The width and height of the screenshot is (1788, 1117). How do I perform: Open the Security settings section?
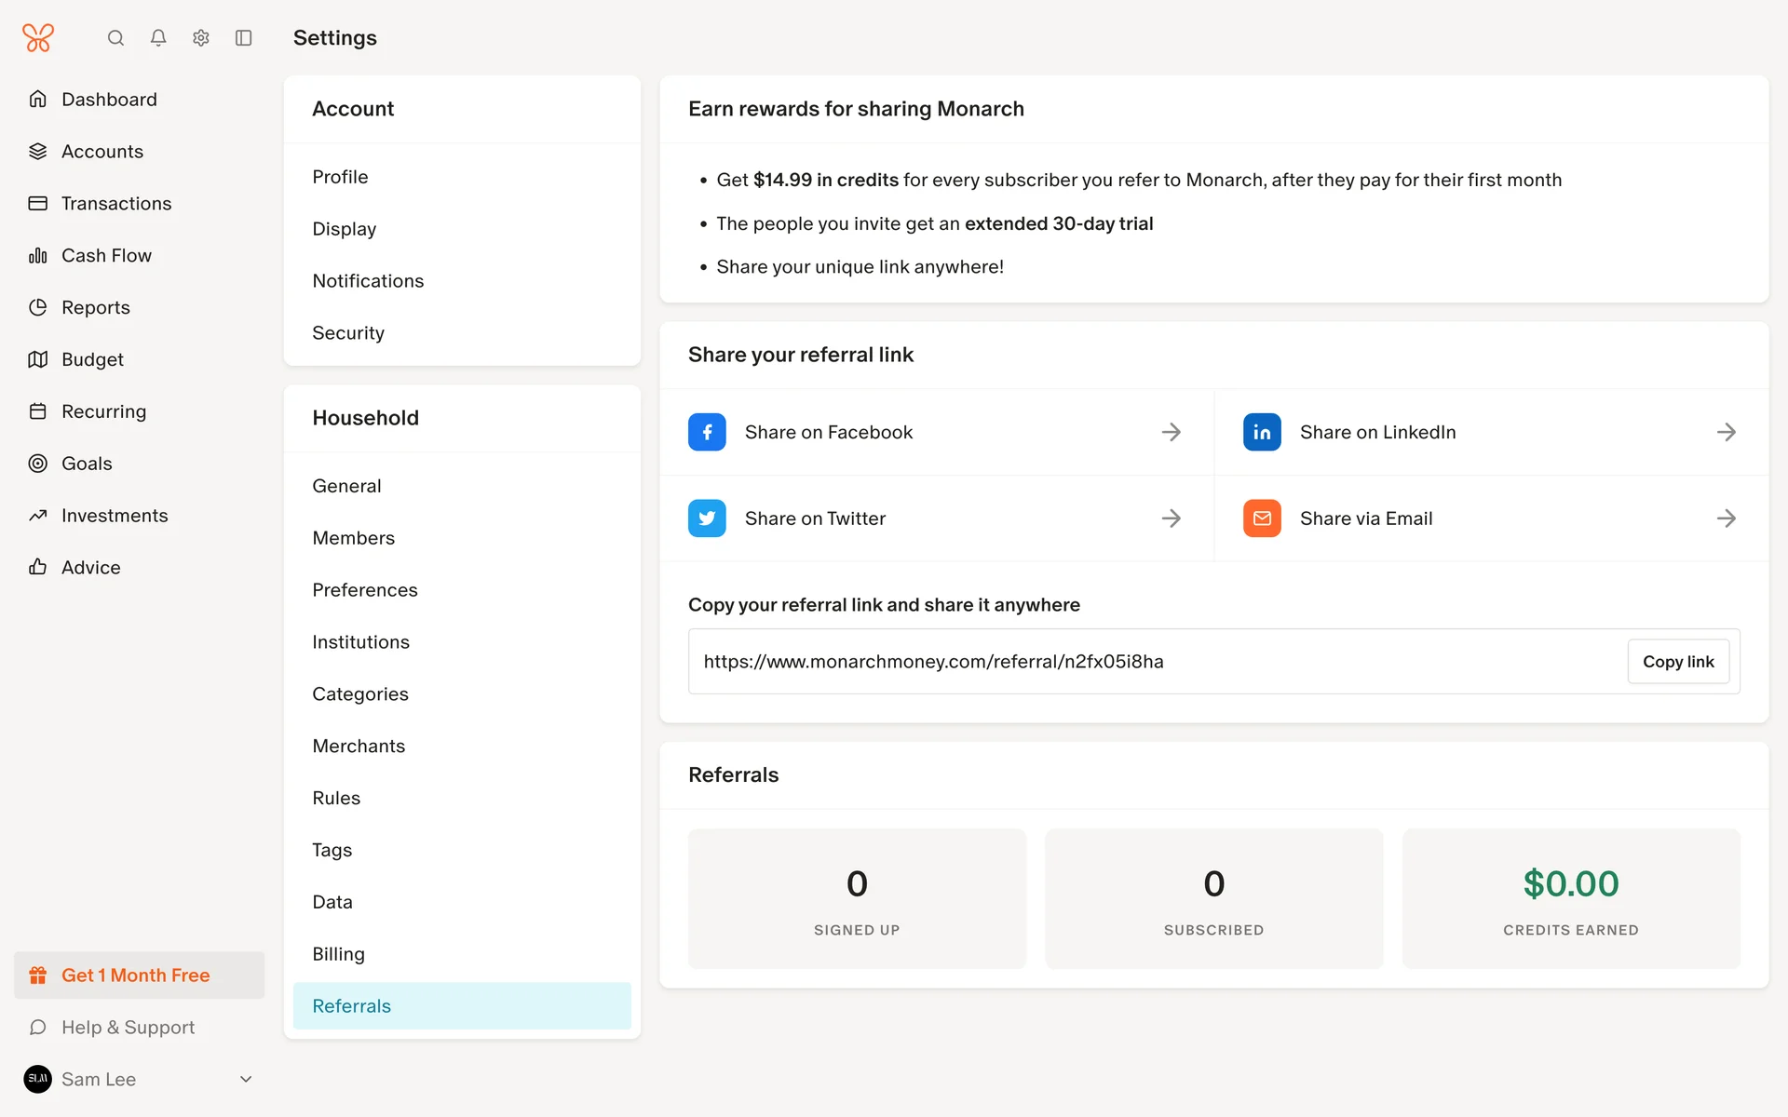click(x=348, y=333)
